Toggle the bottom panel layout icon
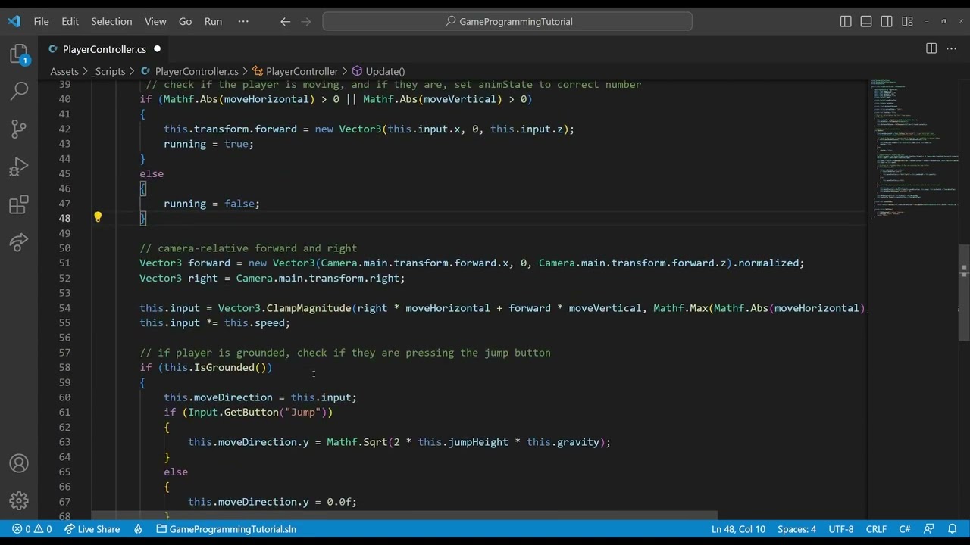This screenshot has height=545, width=970. 866,21
